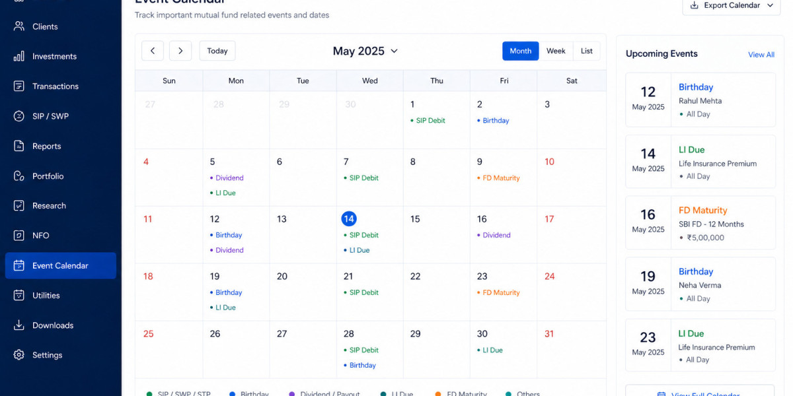Open the Export Calendar dropdown

pos(732,5)
